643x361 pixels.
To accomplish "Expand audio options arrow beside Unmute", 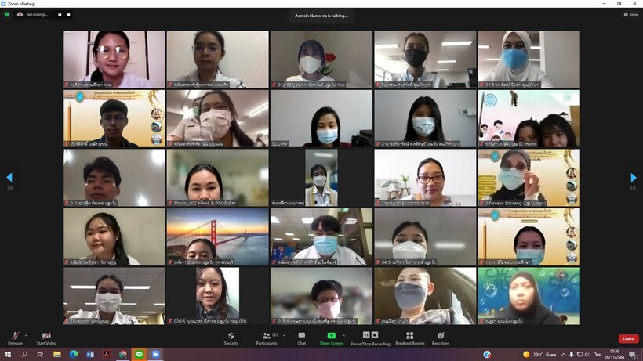I will coord(26,334).
